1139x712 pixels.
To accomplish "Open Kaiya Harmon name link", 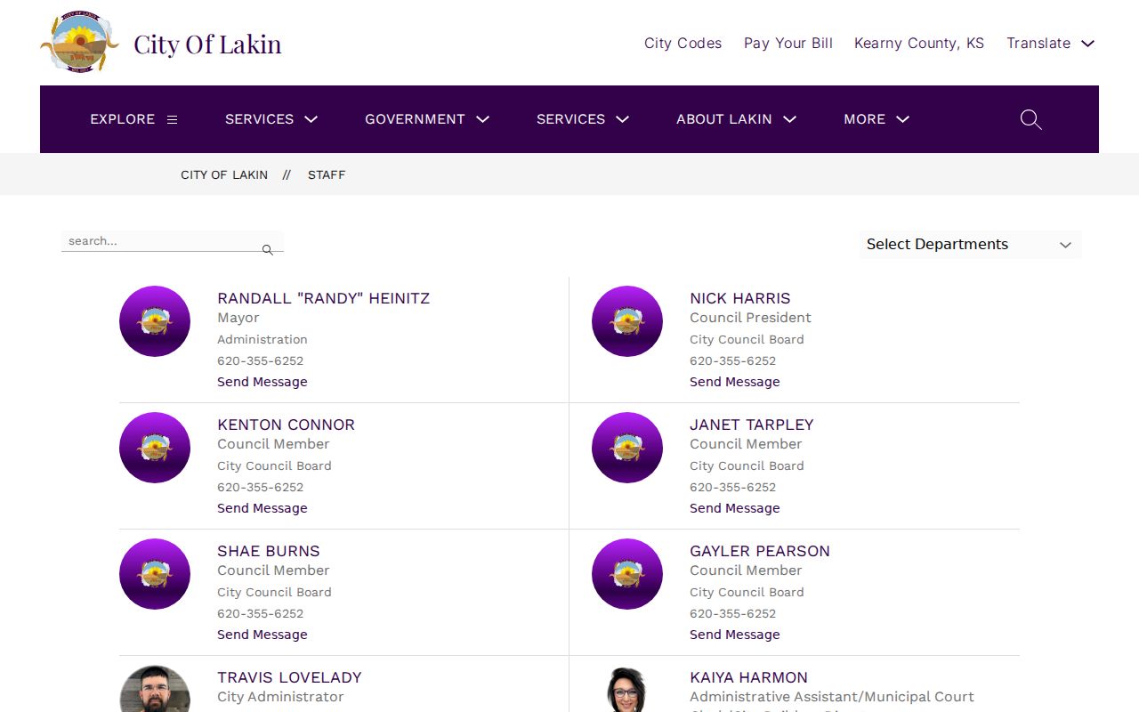I will coord(749,677).
